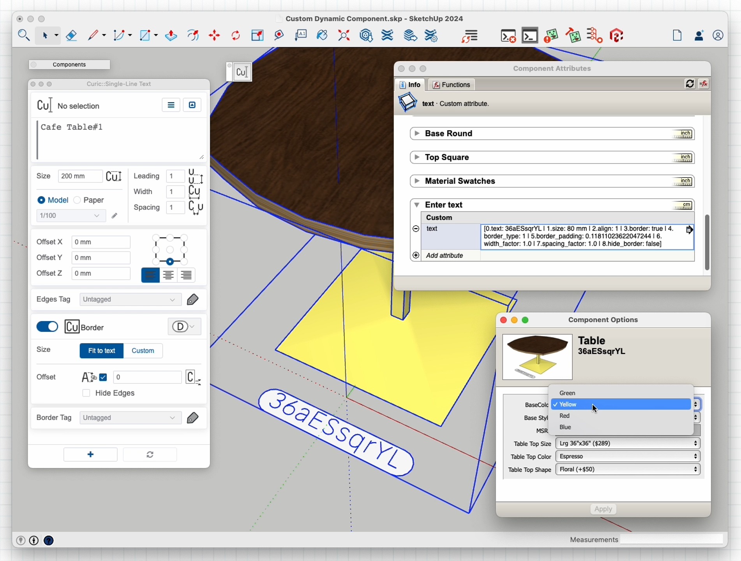Viewport: 741px width, 561px height.
Task: Click the Border Tag paint icon
Action: [193, 418]
